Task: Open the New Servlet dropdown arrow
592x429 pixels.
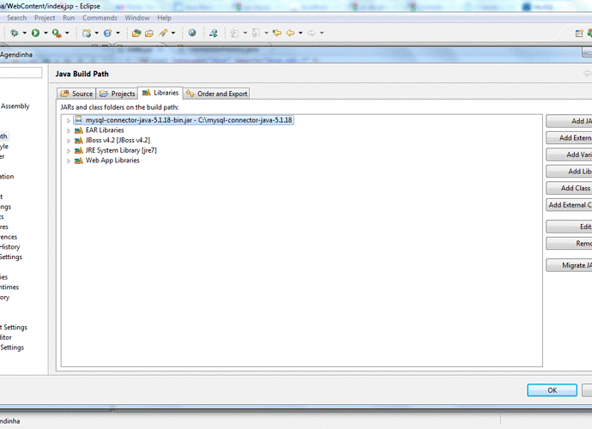Action: click(x=118, y=33)
